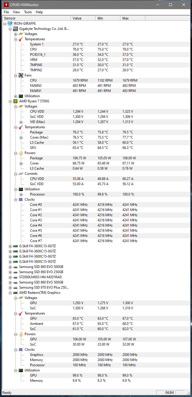Click the ST2000LM003 HN-M201RAD drive icon
This screenshot has height=397, width=192.
coord(15,277)
